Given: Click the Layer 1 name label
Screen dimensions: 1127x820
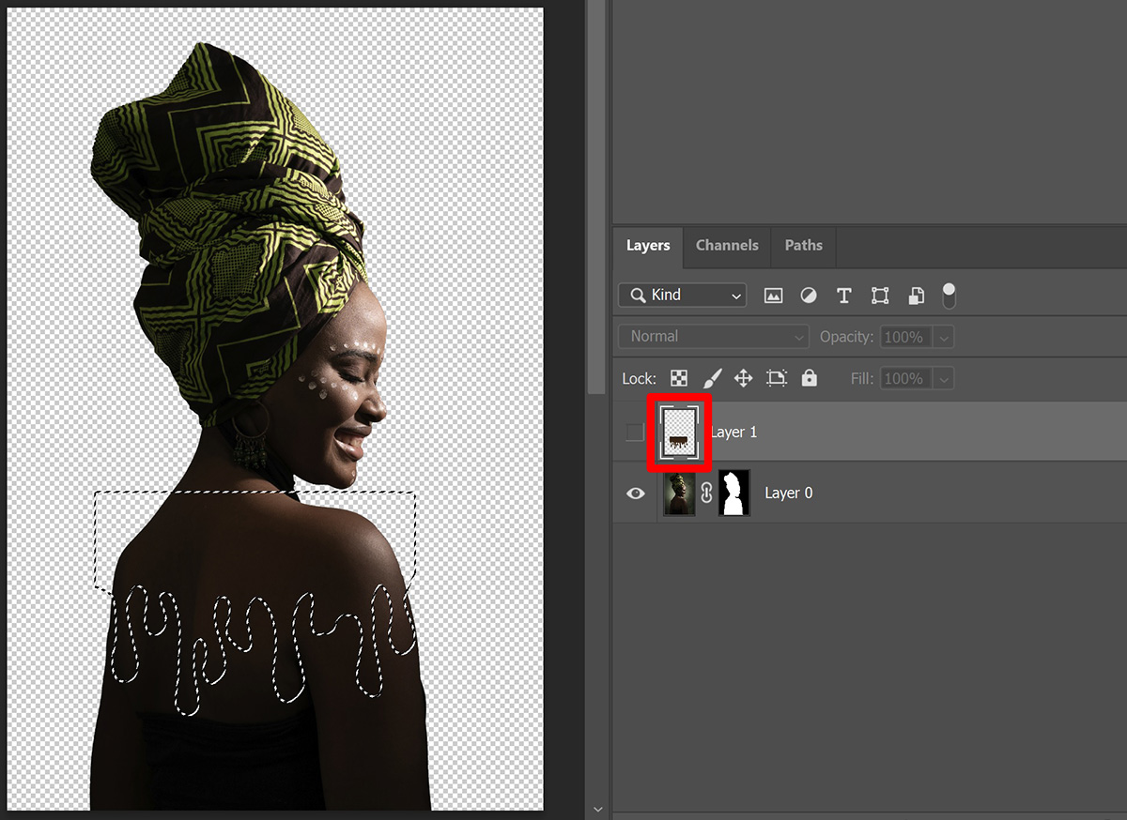Looking at the screenshot, I should pos(733,431).
